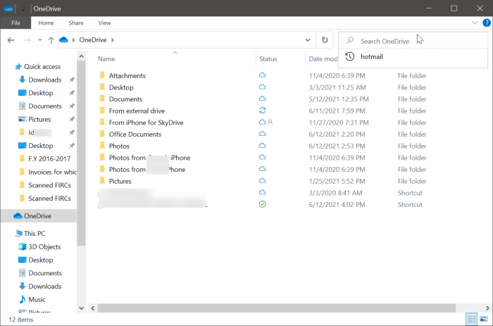Screen dimensions: 493x326
Task: Click the horizontal scrollbar thumb in file pane
Action: 277,308
